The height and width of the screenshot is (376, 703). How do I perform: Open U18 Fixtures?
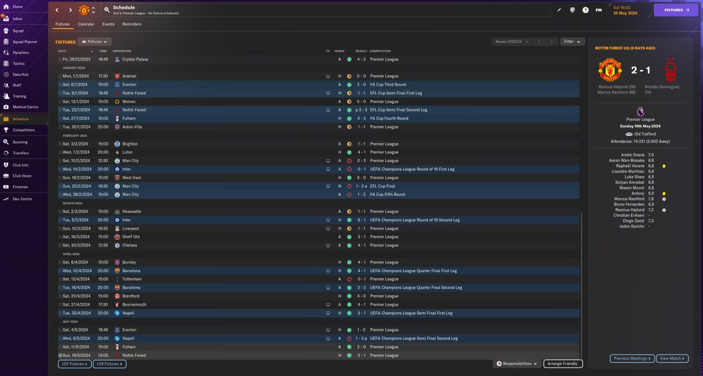(x=109, y=364)
